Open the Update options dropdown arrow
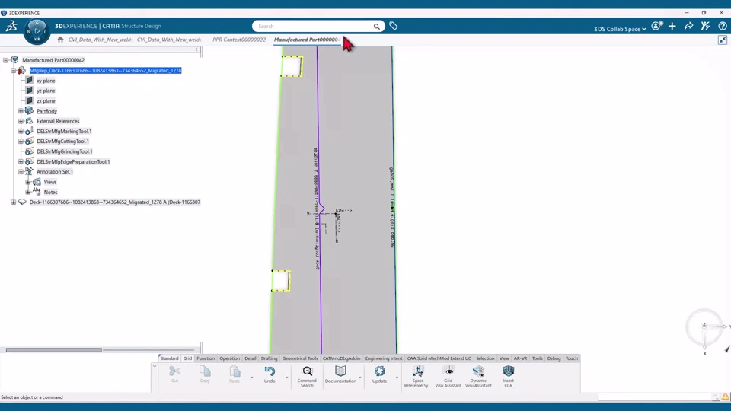Image resolution: width=731 pixels, height=411 pixels. pyautogui.click(x=397, y=378)
